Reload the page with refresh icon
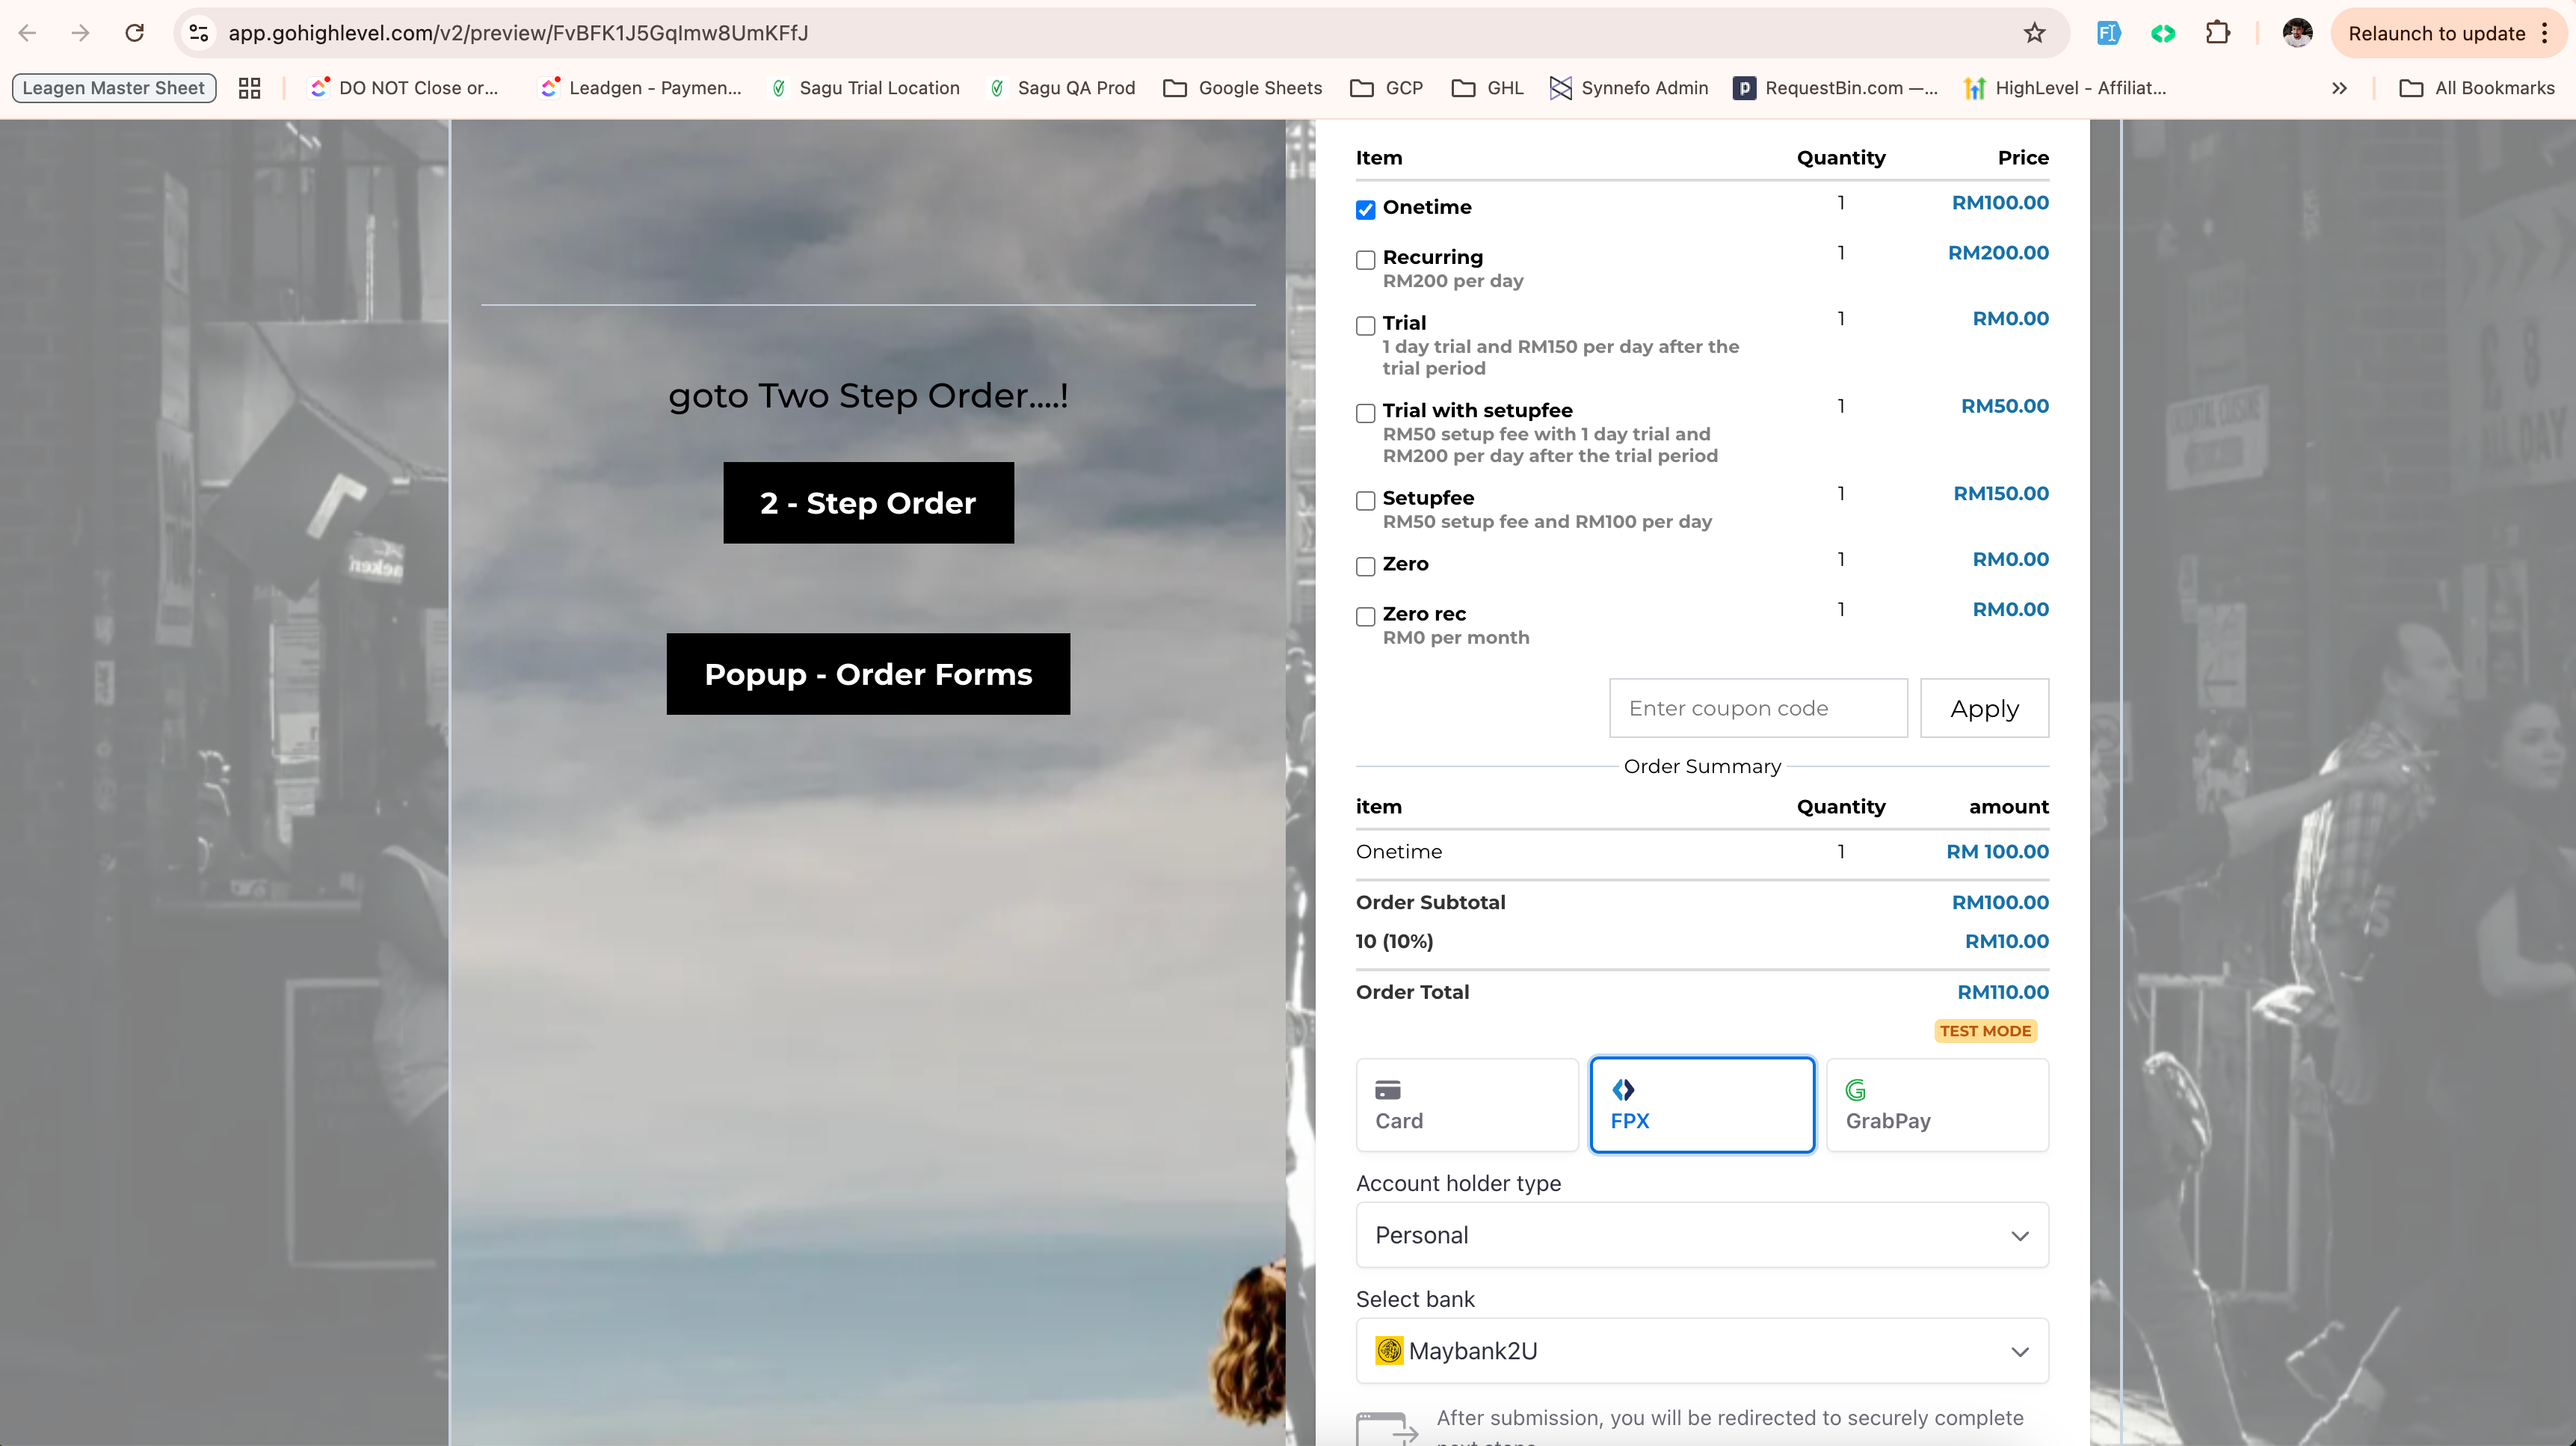The width and height of the screenshot is (2576, 1446). (x=134, y=33)
